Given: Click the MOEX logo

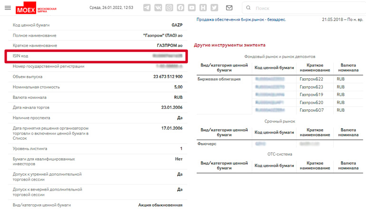Looking at the screenshot, I should [36, 8].
